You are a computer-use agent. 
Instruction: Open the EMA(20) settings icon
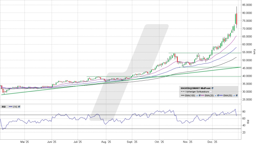point(218,96)
